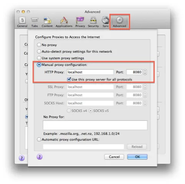Click the SOCKS Host port field
The height and width of the screenshot is (184, 185).
point(134,103)
